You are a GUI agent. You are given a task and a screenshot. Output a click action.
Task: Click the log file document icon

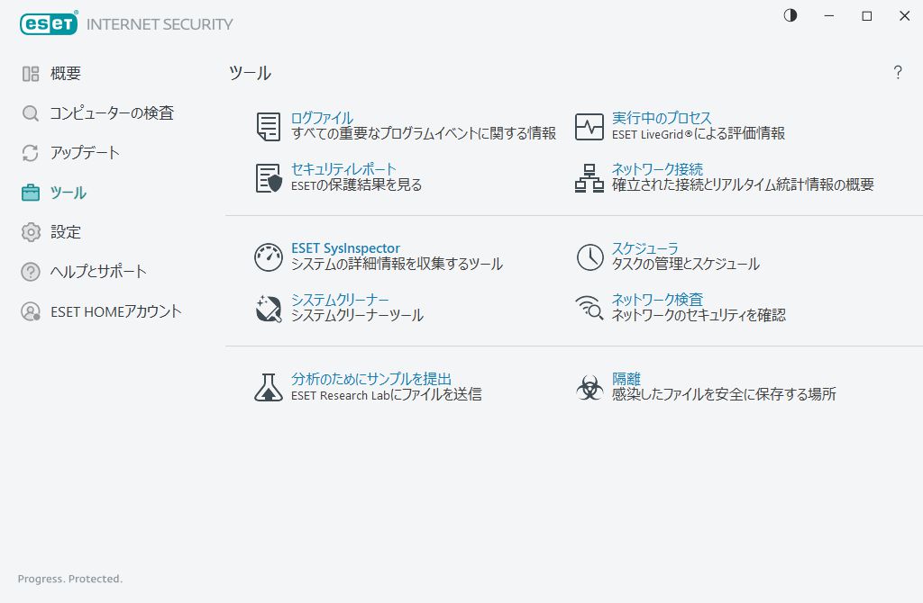pyautogui.click(x=269, y=127)
